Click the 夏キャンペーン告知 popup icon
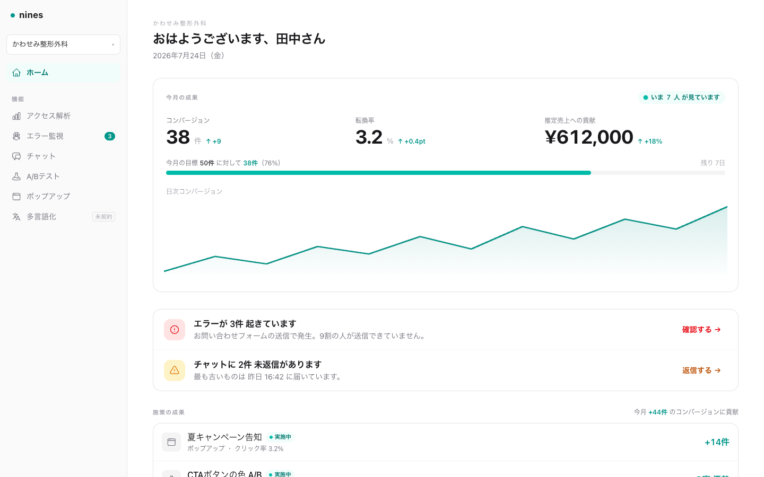The image size is (764, 477). pos(171,442)
